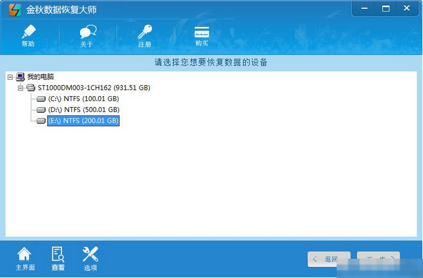
Task: Select the (E:\) NTFS 200.01 GB partition
Action: [83, 120]
